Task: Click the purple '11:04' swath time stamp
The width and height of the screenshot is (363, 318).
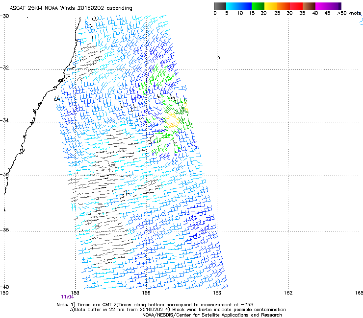Action: point(67,297)
